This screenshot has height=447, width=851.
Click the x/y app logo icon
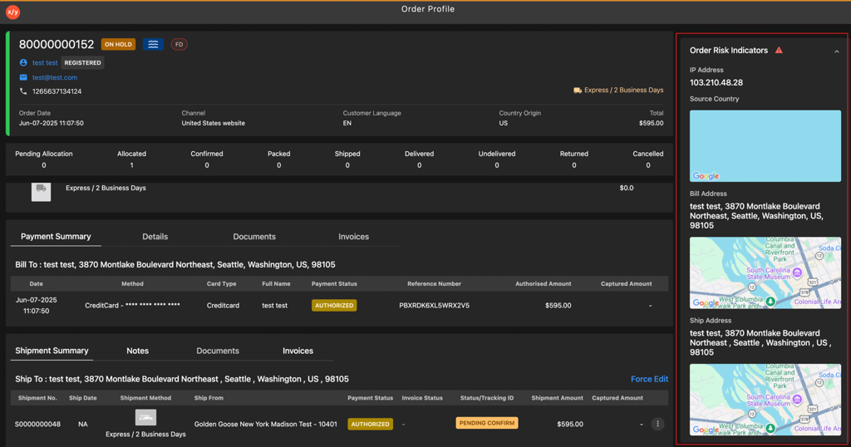(13, 12)
